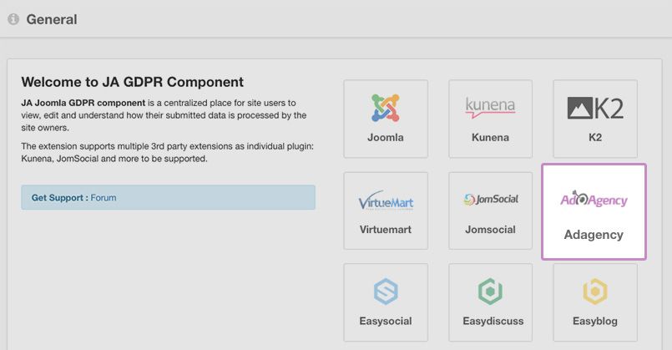This screenshot has width=672, height=350.
Task: Click the VirtueMart logo
Action: (386, 200)
